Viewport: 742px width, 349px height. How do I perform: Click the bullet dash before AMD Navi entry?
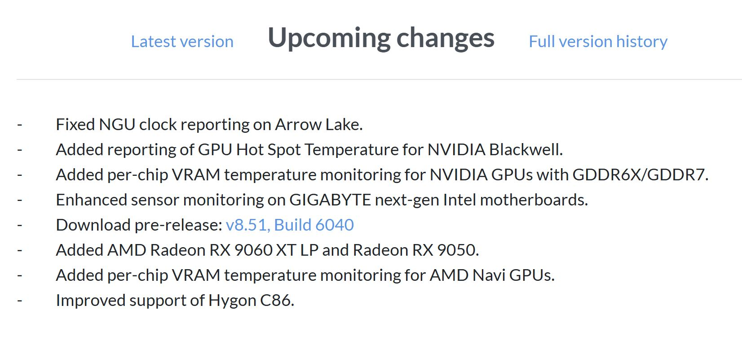coord(20,275)
